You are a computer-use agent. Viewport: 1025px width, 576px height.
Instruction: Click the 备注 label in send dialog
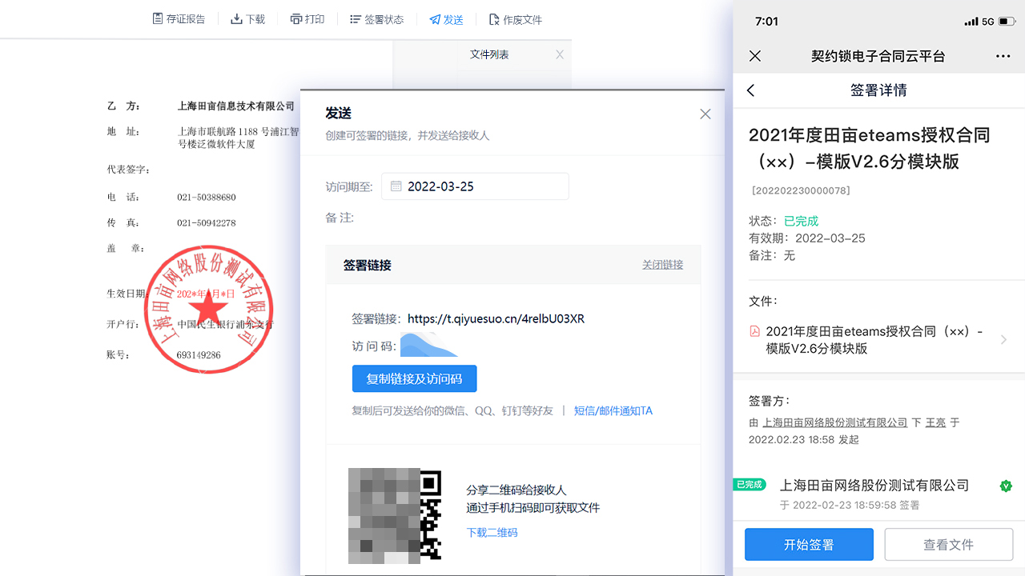tap(340, 218)
